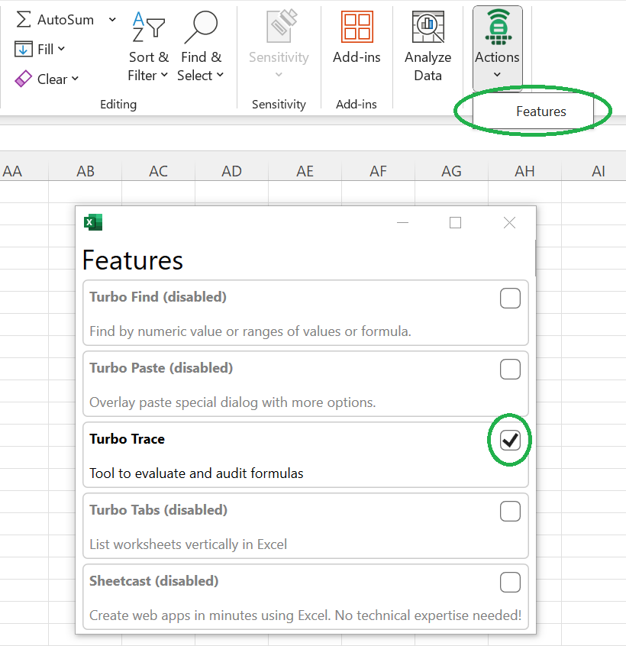This screenshot has width=626, height=646.
Task: Click the Fill down-arrow icon
Action: point(24,49)
